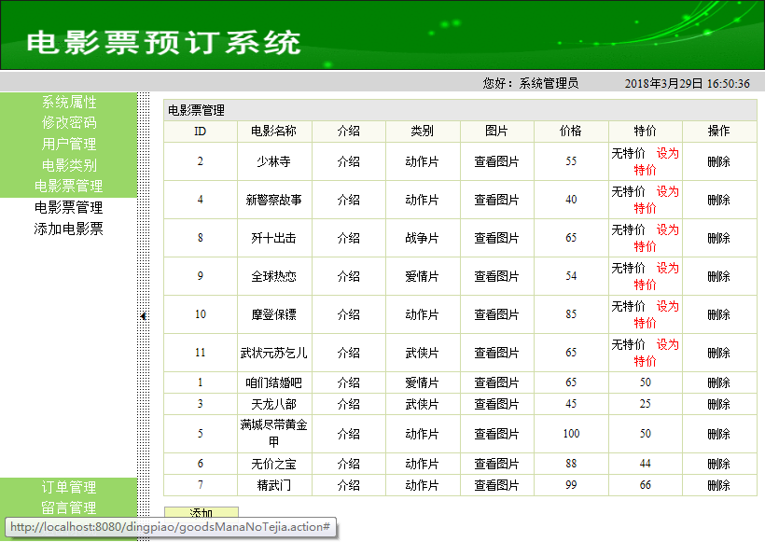Set 少林寺 as 特价
This screenshot has height=542, width=765.
tap(656, 161)
